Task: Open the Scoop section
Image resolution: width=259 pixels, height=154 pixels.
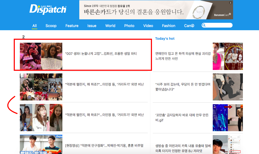Action: click(x=51, y=26)
